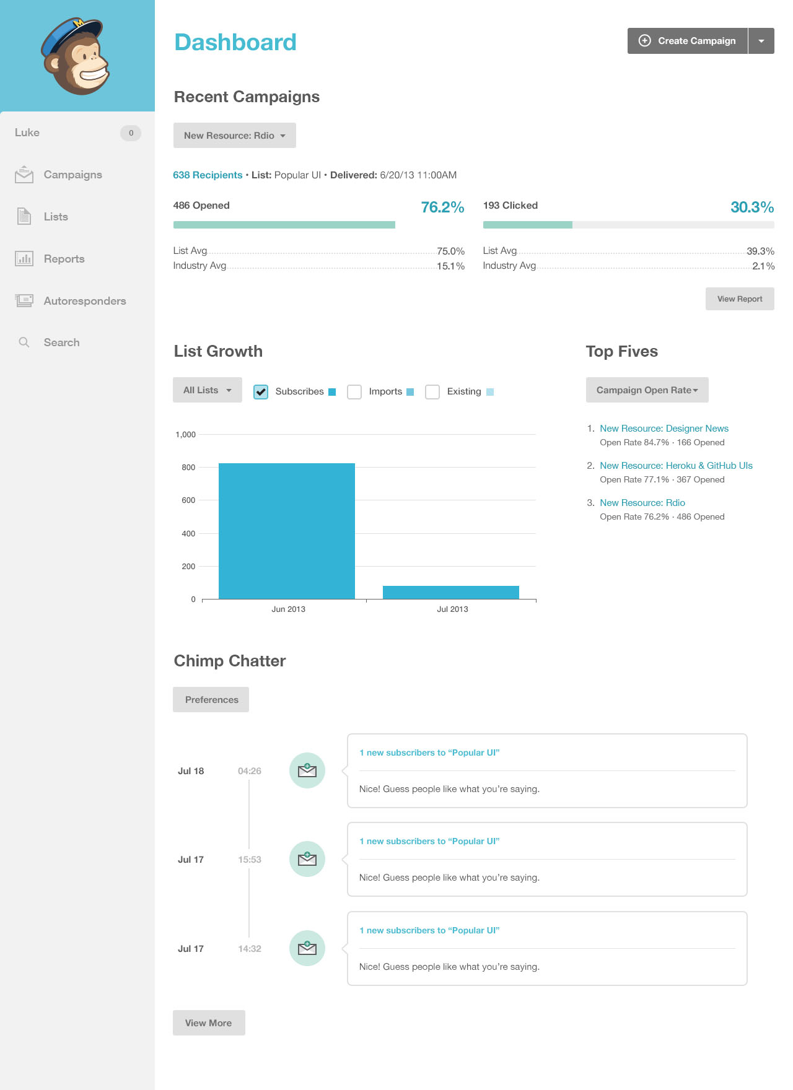The width and height of the screenshot is (793, 1090).
Task: Enable the Imports checkbox
Action: pyautogui.click(x=354, y=392)
